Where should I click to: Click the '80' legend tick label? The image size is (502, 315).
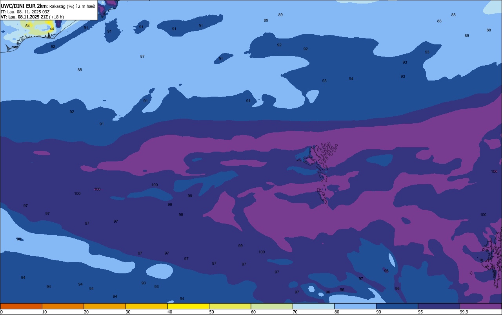(x=337, y=312)
